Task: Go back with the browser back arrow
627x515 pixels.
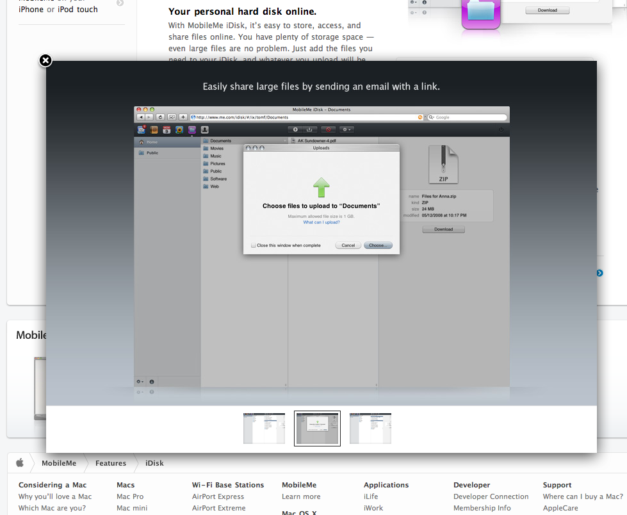Action: (x=140, y=117)
